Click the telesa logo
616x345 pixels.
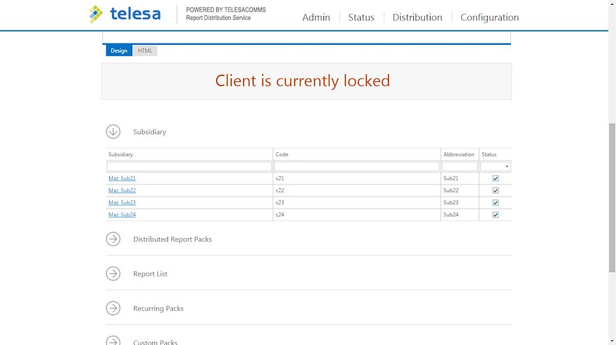125,14
